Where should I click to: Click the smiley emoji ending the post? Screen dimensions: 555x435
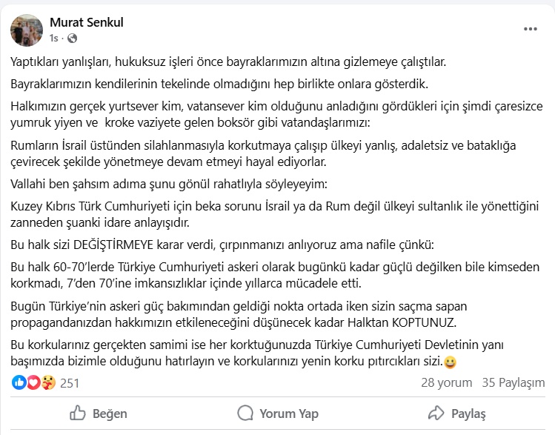tap(450, 362)
